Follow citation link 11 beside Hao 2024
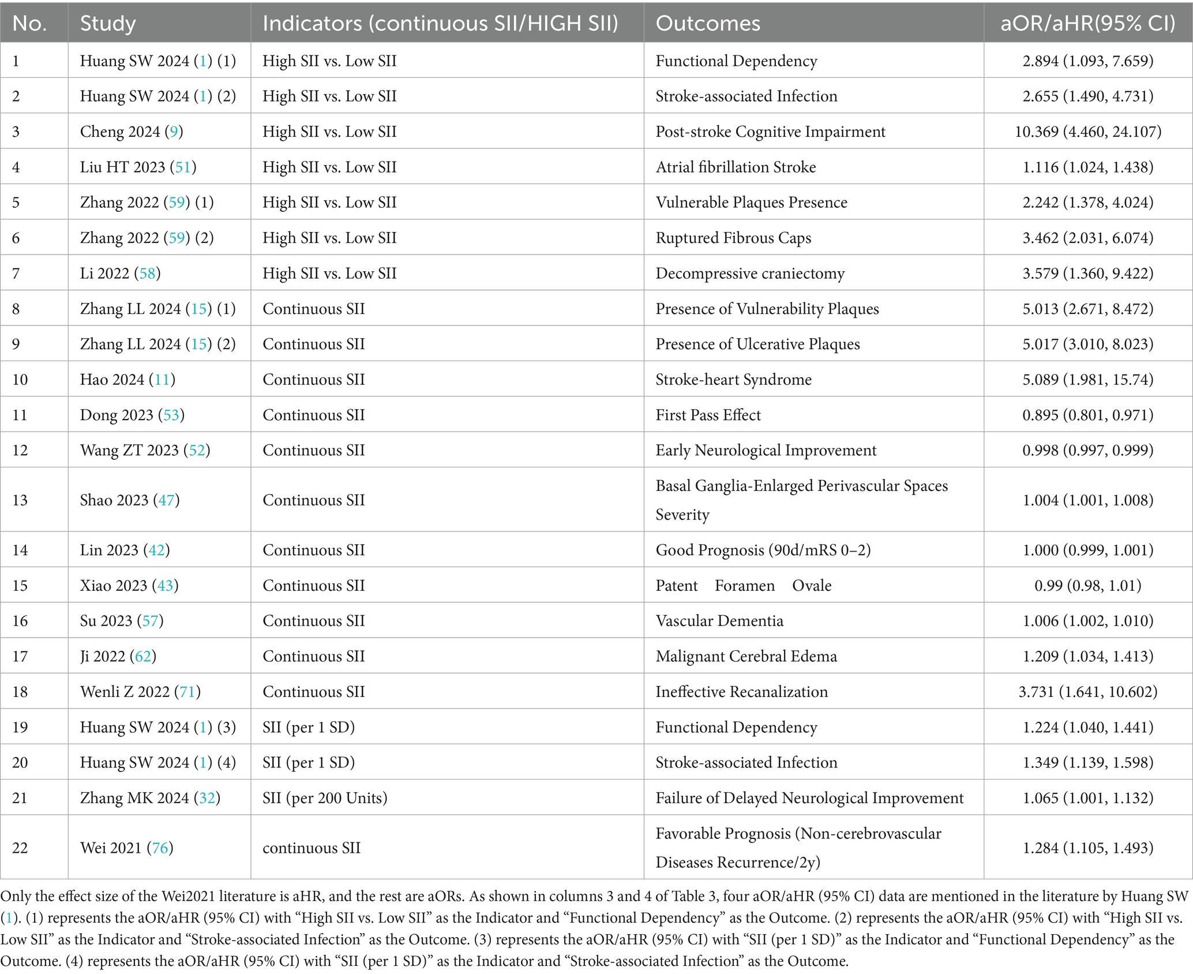The image size is (1193, 974). pyautogui.click(x=162, y=380)
